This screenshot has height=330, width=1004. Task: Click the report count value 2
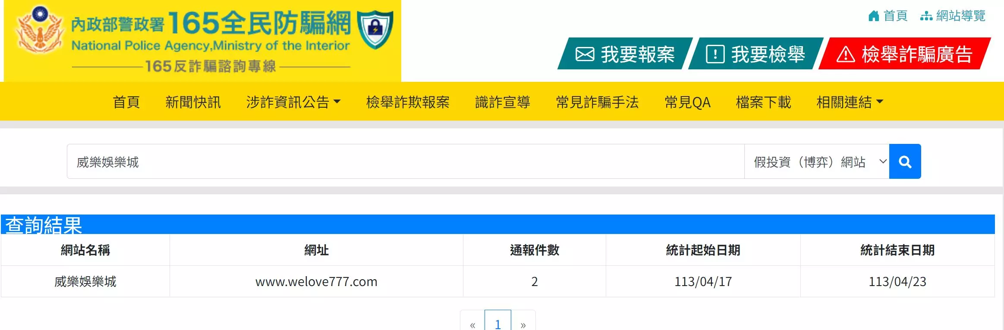coord(535,281)
